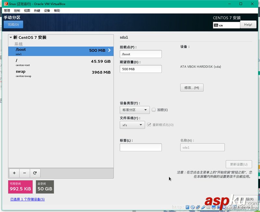Click the VirtualBox optical drive status icon
The width and height of the screenshot is (260, 212).
coord(193,207)
